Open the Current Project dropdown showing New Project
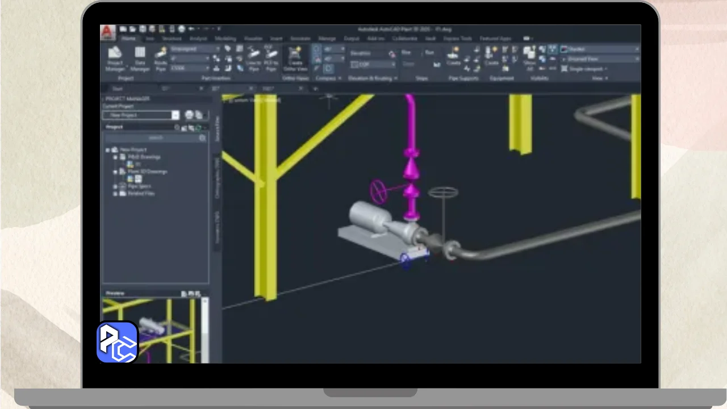 [x=141, y=115]
